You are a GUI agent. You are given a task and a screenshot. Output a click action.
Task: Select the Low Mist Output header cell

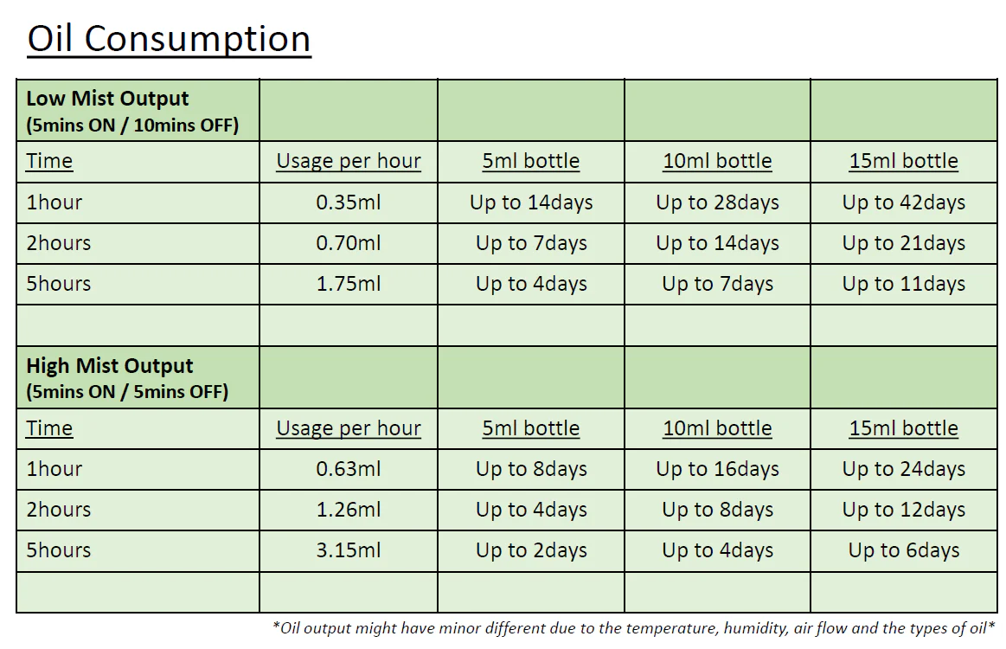click(138, 111)
